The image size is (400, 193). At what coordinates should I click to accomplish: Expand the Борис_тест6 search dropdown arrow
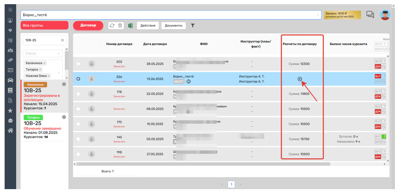click(318, 15)
